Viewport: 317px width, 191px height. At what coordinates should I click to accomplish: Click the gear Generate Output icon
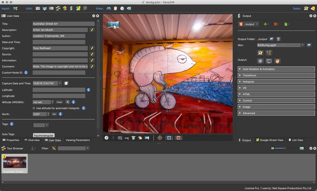tap(260, 61)
